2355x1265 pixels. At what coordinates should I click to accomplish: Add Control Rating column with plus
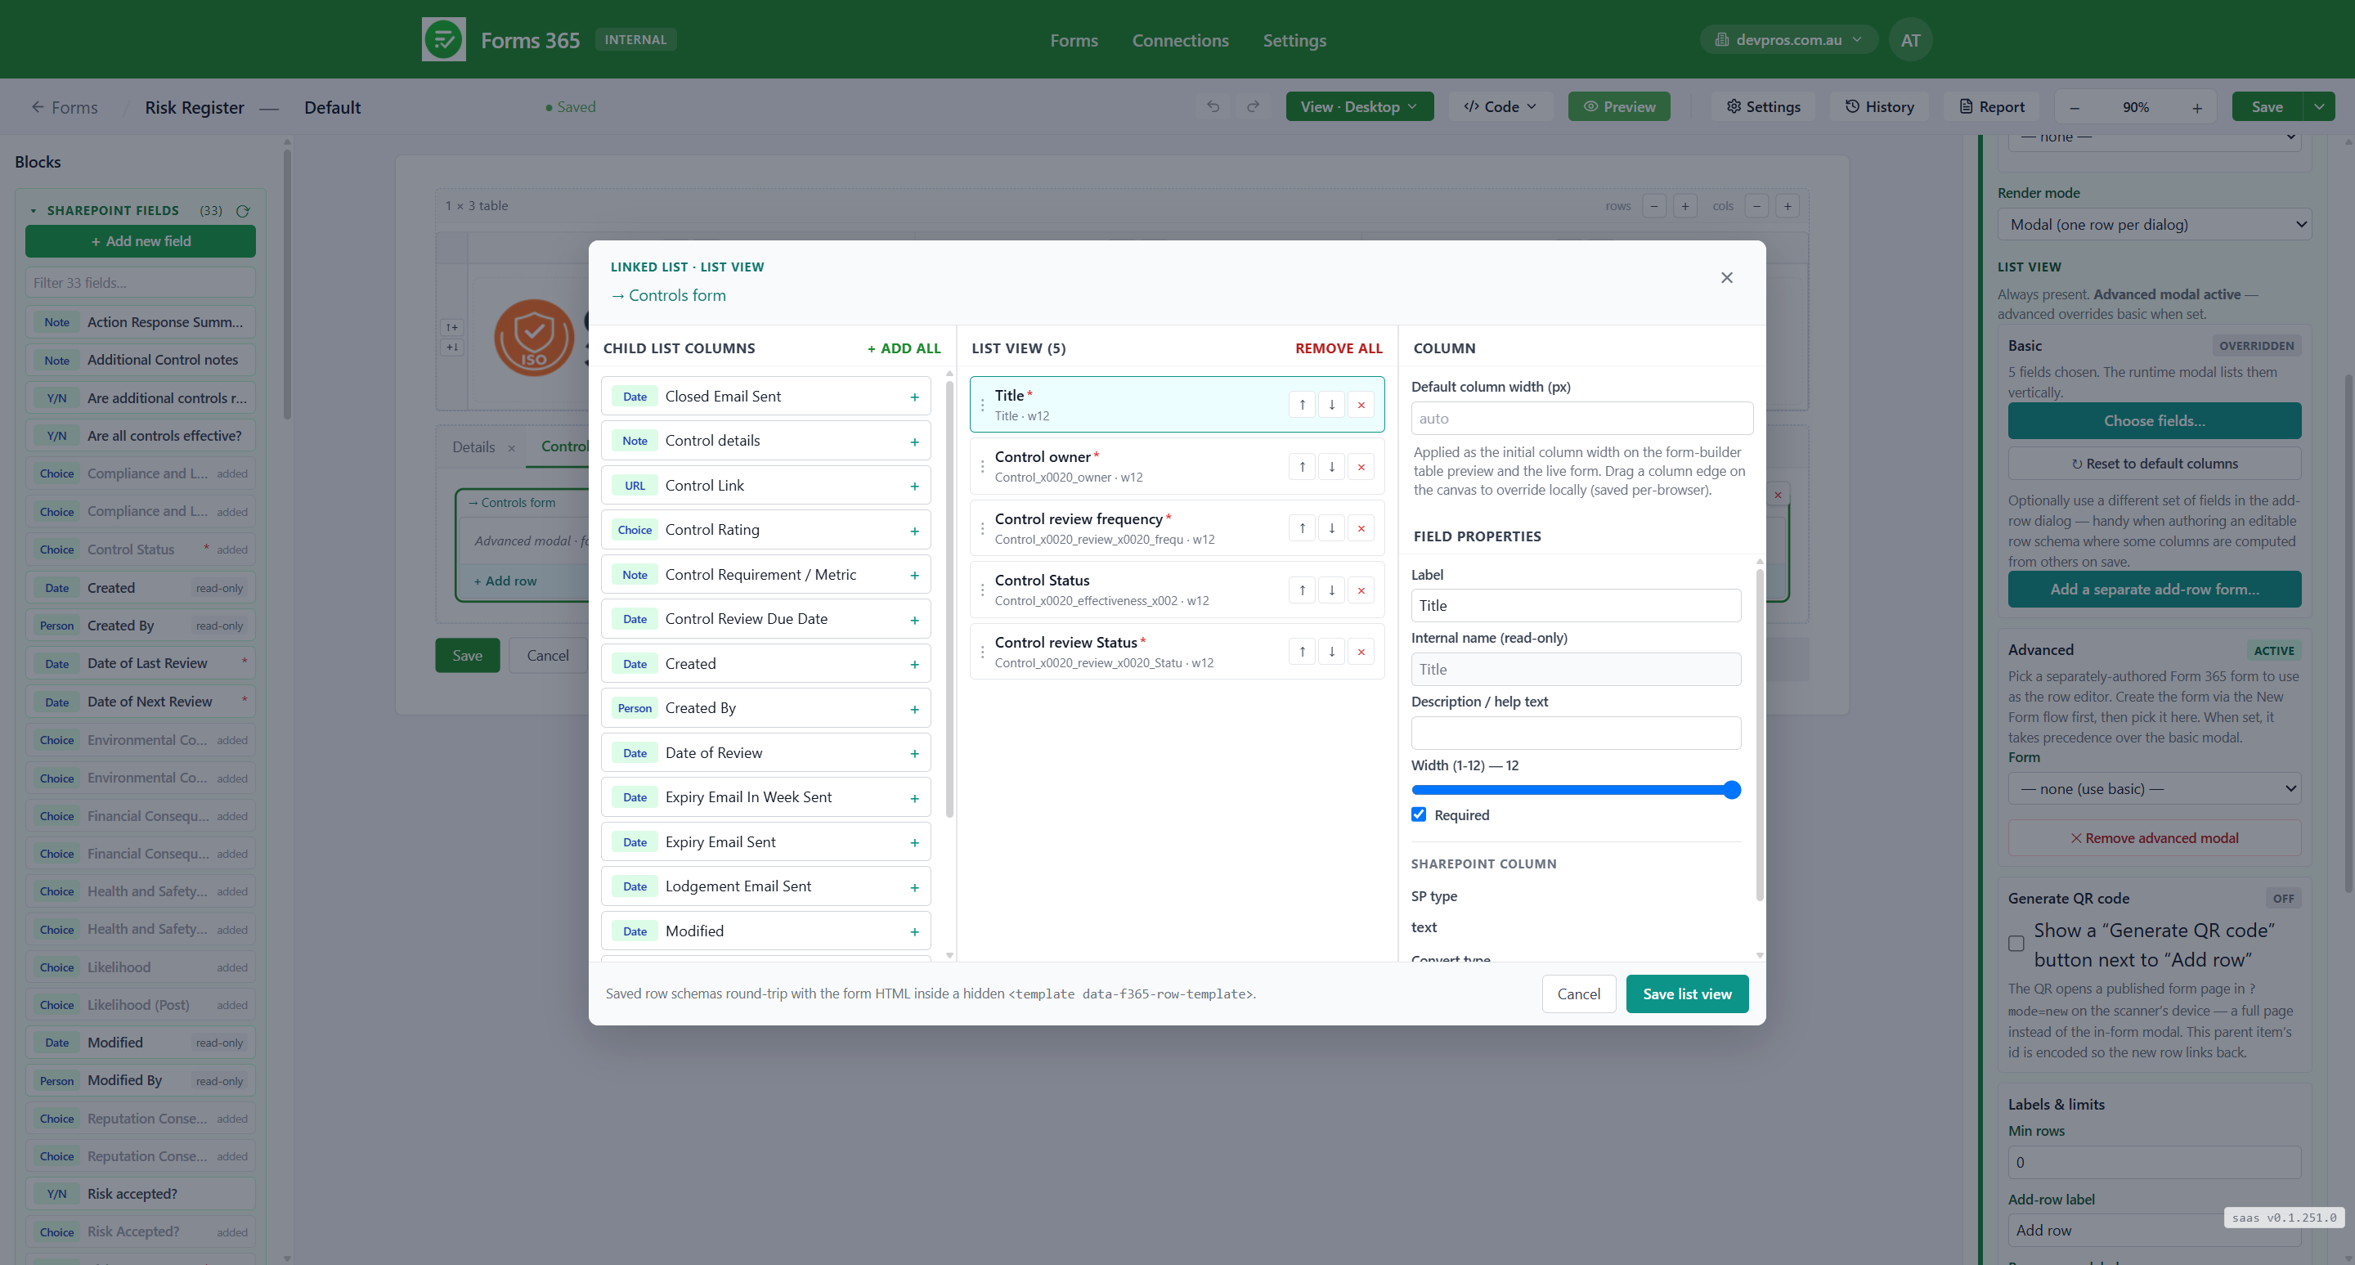914,530
